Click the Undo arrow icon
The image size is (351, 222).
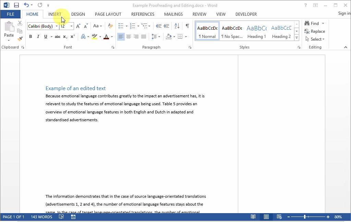coord(26,5)
